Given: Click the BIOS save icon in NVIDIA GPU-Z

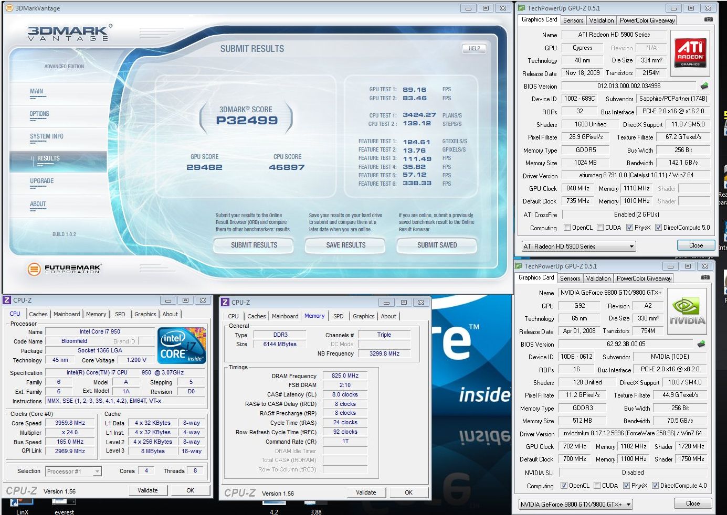Looking at the screenshot, I should pyautogui.click(x=701, y=344).
